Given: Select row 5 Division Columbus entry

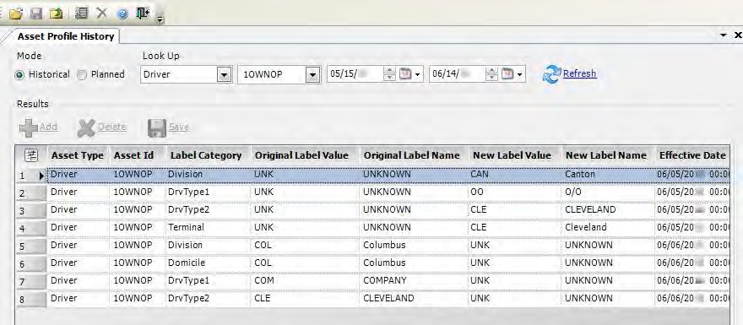Looking at the screenshot, I should (372, 245).
